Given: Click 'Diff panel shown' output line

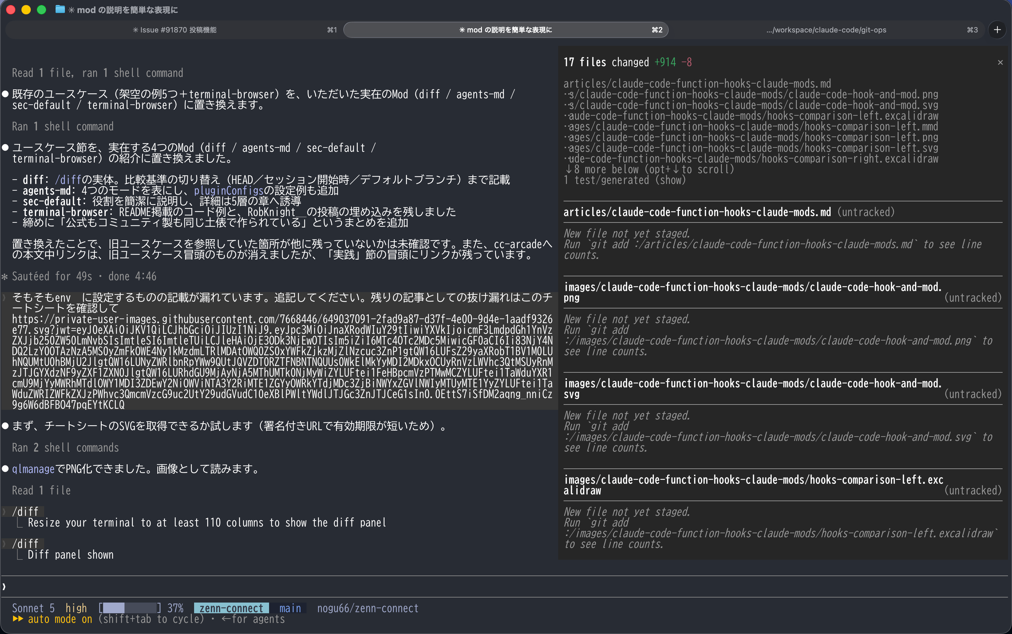Looking at the screenshot, I should coord(71,555).
